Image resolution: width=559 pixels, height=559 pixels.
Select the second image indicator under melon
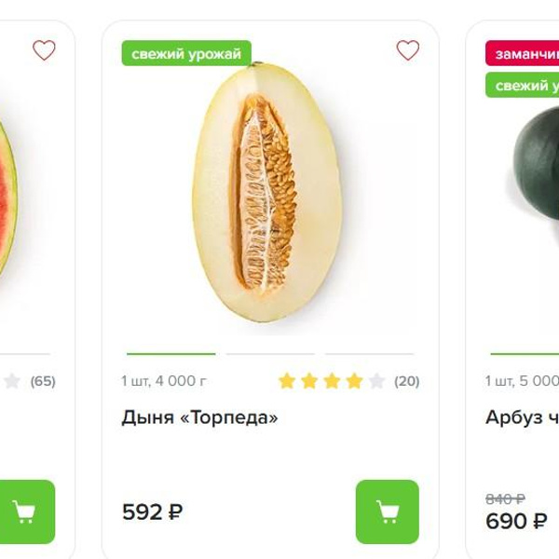270,354
